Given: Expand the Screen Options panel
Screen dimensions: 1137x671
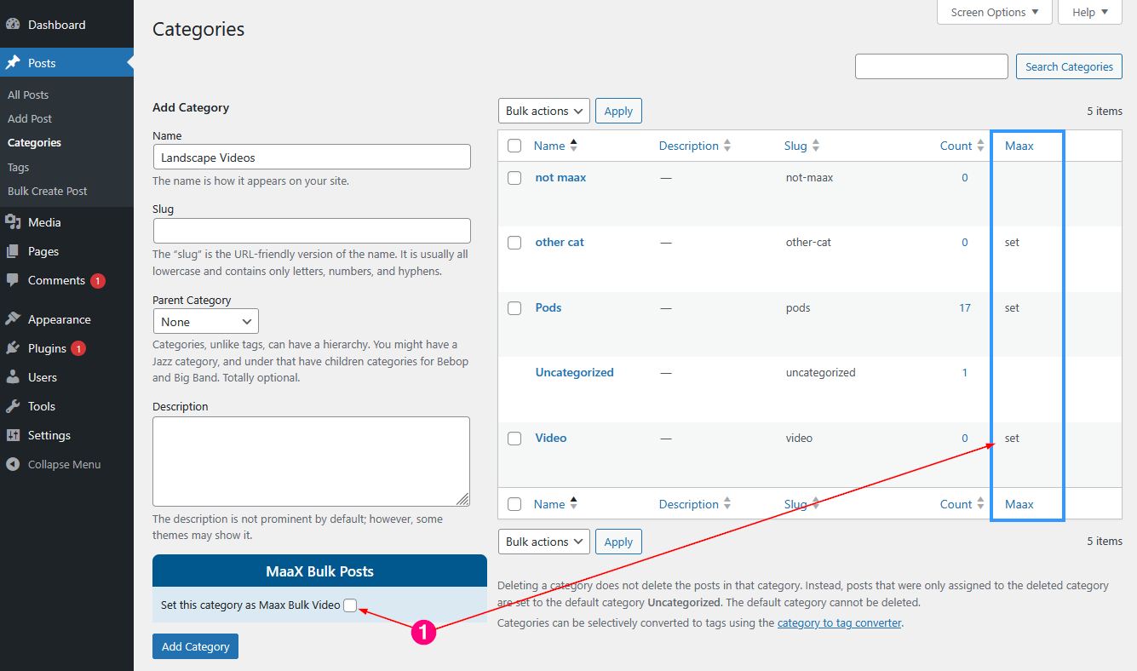Looking at the screenshot, I should click(994, 12).
